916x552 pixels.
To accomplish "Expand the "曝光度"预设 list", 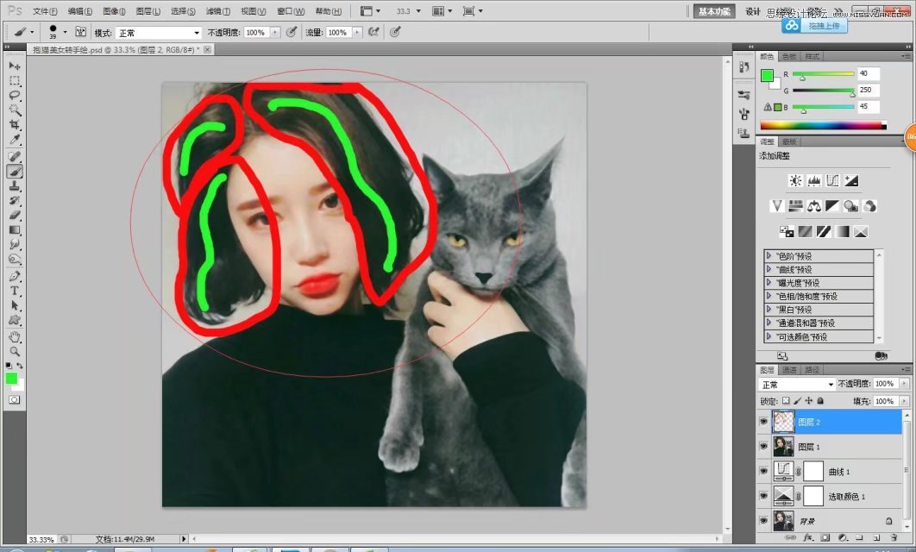I will [769, 283].
